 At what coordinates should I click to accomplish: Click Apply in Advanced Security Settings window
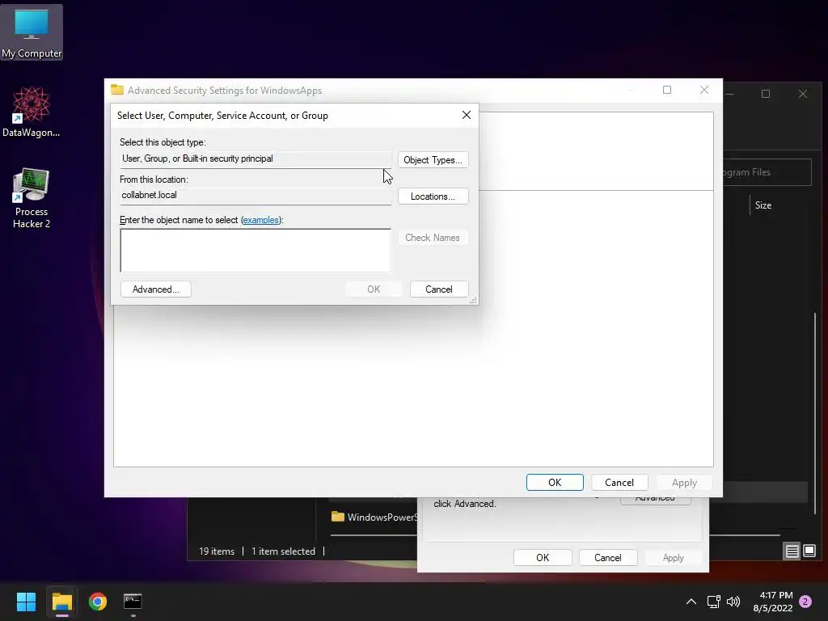click(684, 483)
